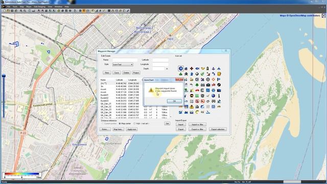Confirm the import message with OK
Image resolution: width=327 pixels, height=184 pixels.
point(174,101)
